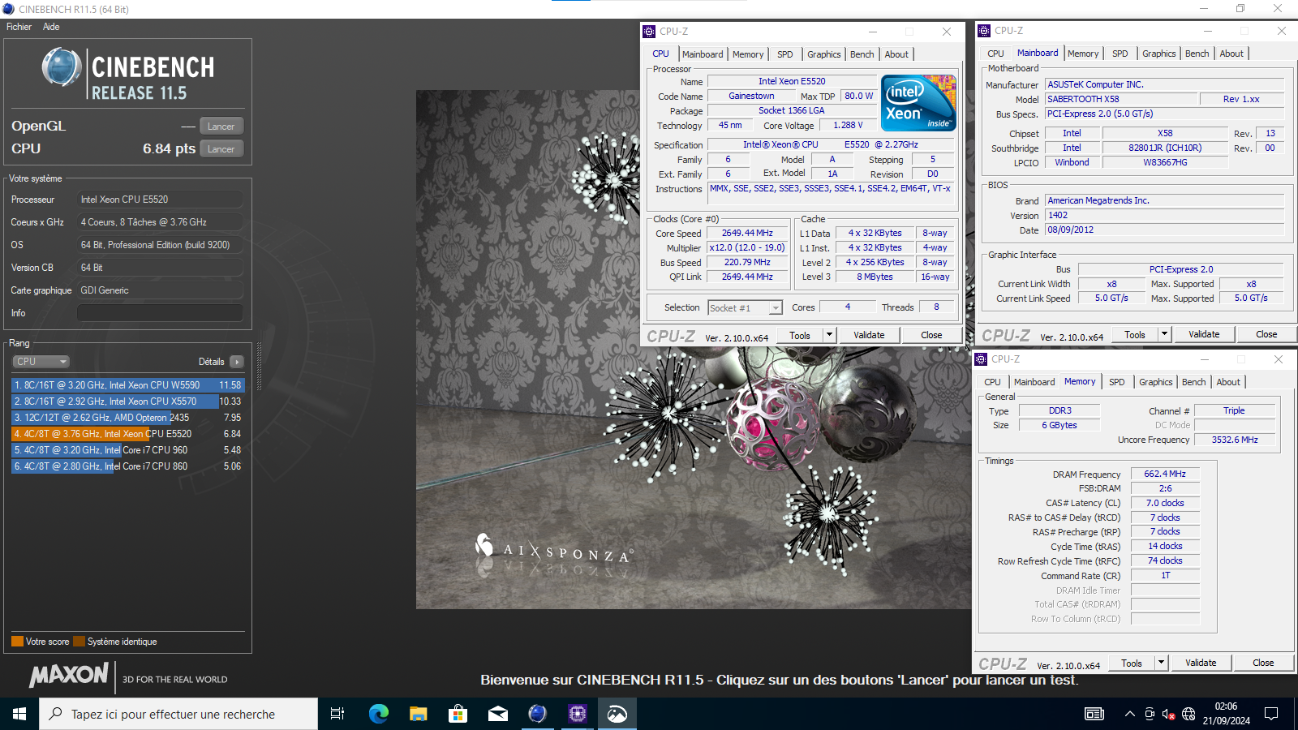Open Task View from the taskbar
Viewport: 1298px width, 730px height.
click(x=337, y=714)
